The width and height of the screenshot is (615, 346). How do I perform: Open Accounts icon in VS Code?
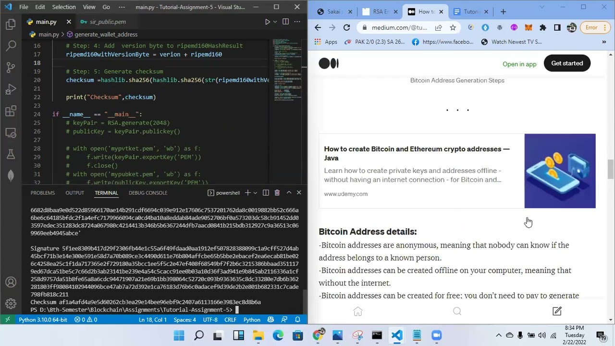(x=11, y=282)
